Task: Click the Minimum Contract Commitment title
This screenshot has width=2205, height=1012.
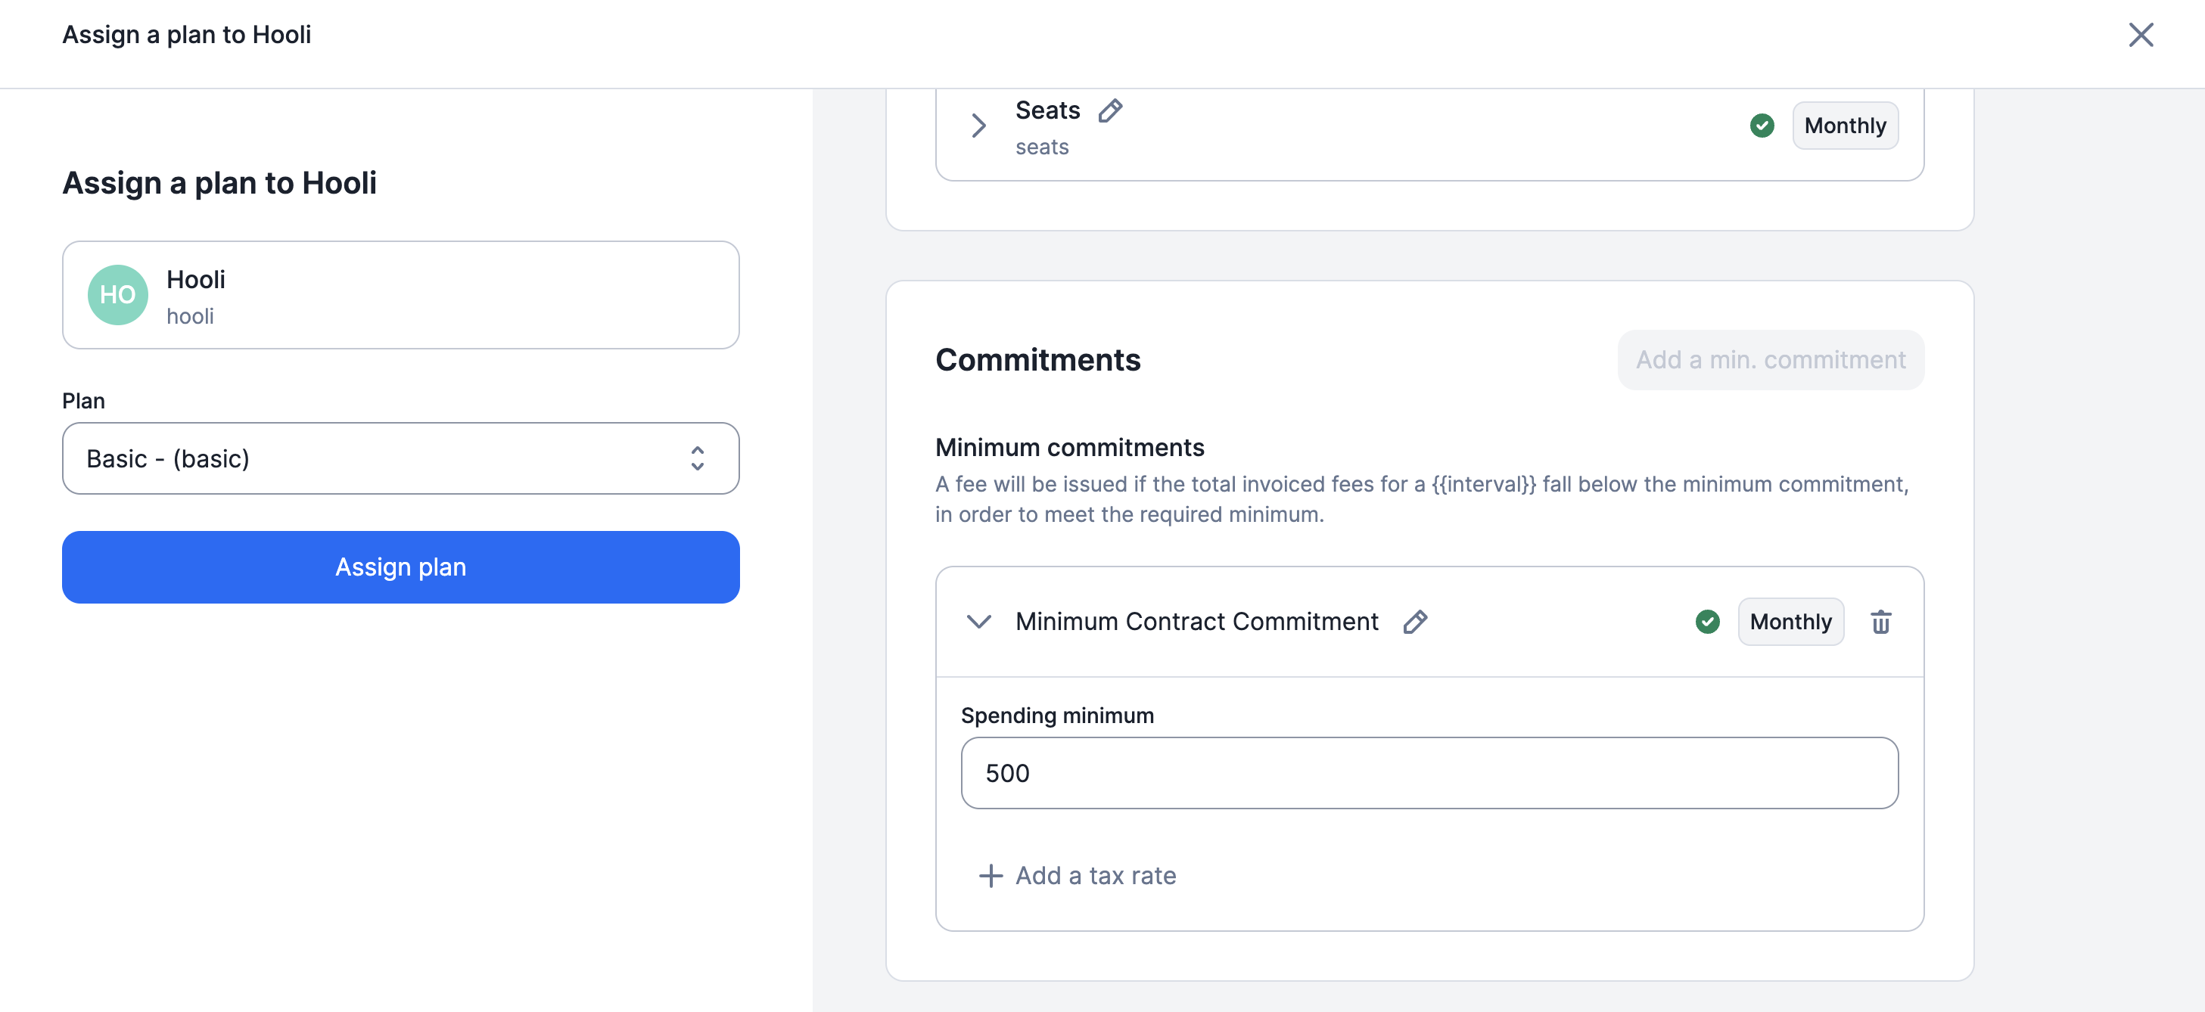Action: coord(1196,622)
